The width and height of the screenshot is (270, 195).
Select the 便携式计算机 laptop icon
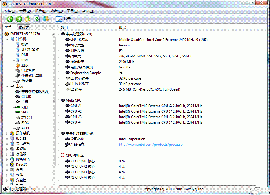pos(18,76)
